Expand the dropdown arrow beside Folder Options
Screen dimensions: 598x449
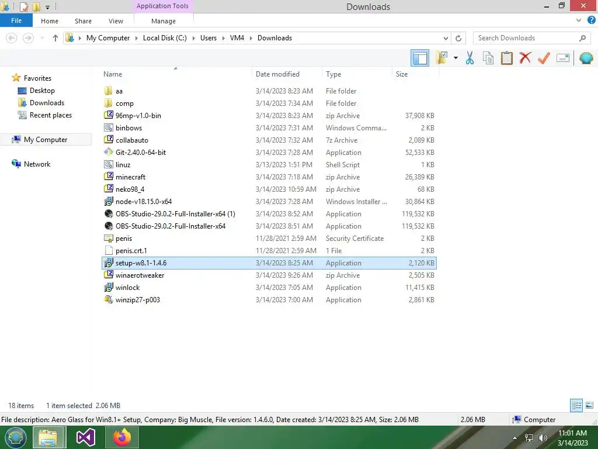[456, 58]
